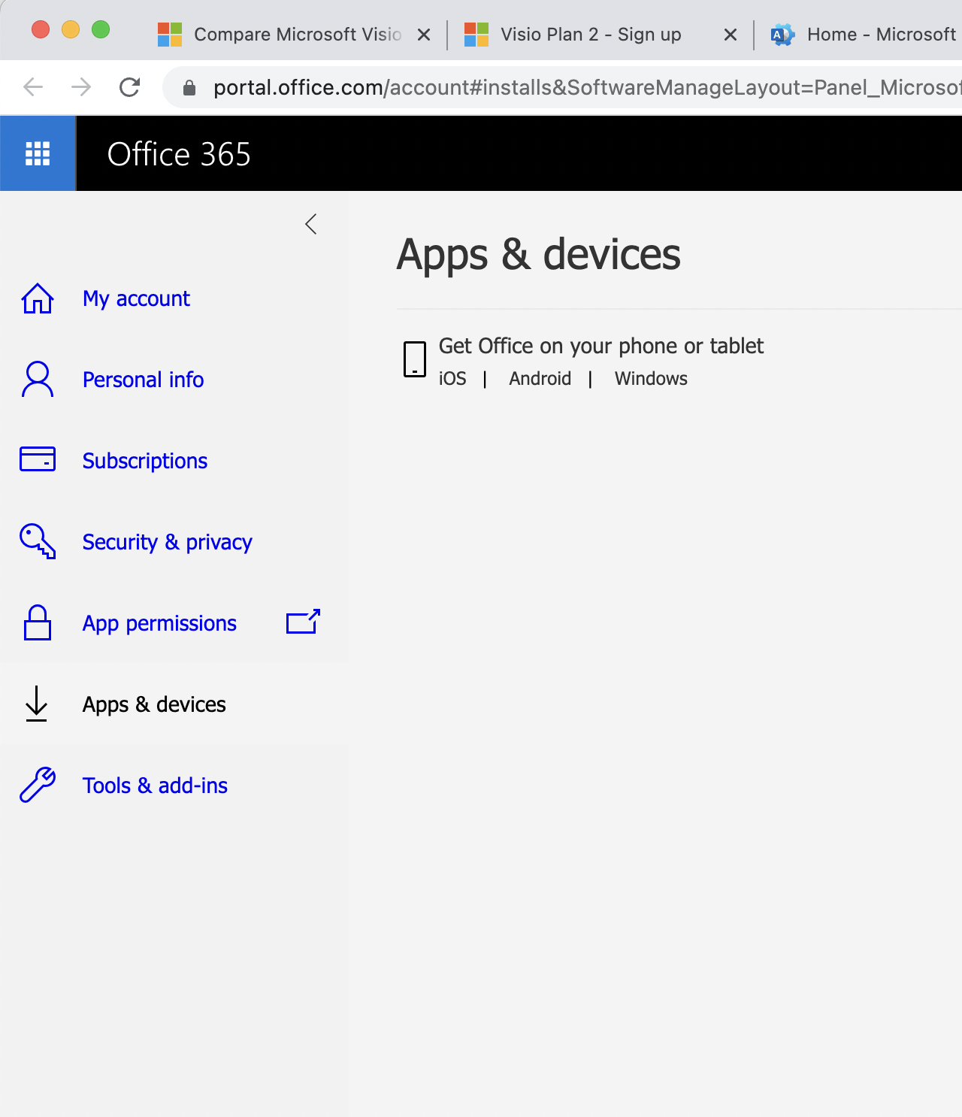This screenshot has width=962, height=1117.
Task: Click the Security & privacy key icon
Action: [x=38, y=541]
